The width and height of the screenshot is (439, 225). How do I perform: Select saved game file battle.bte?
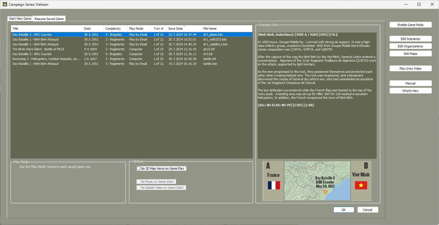(x=132, y=64)
